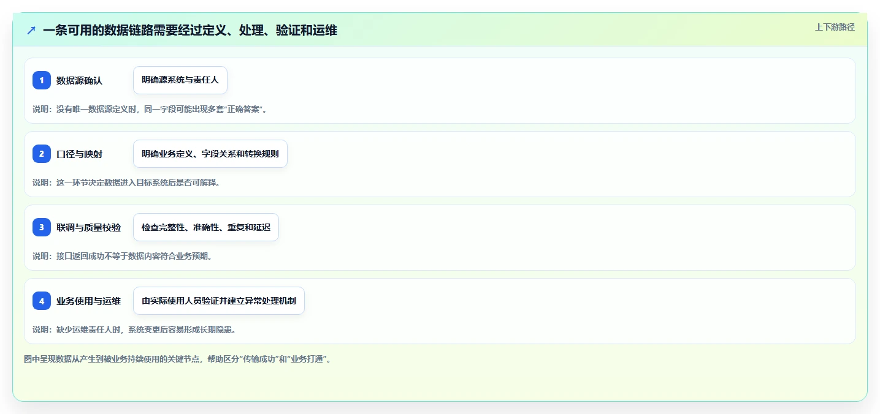Select the 检查完整性、准确性、重复和延迟 chip
The width and height of the screenshot is (880, 414).
pos(206,227)
